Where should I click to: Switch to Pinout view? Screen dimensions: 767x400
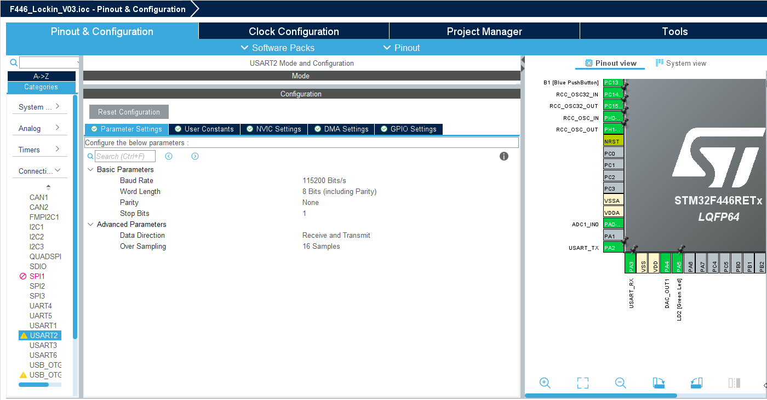click(610, 63)
